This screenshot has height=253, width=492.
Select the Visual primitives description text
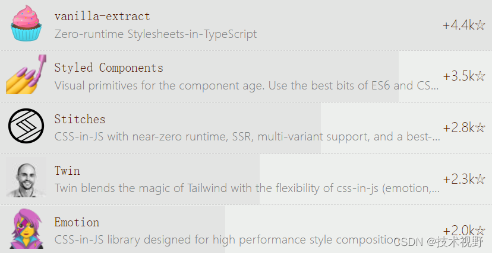[x=247, y=85]
